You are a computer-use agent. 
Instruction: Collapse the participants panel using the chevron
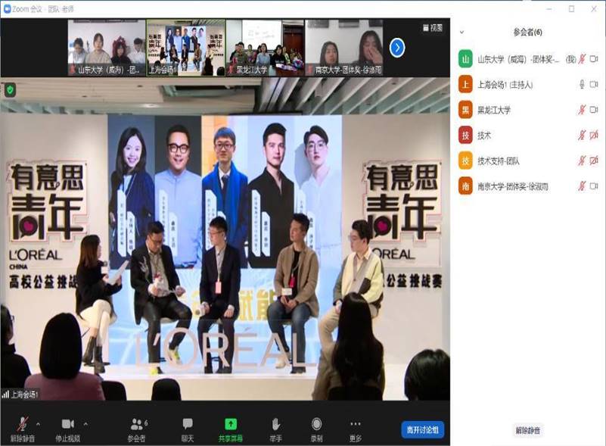pyautogui.click(x=461, y=33)
